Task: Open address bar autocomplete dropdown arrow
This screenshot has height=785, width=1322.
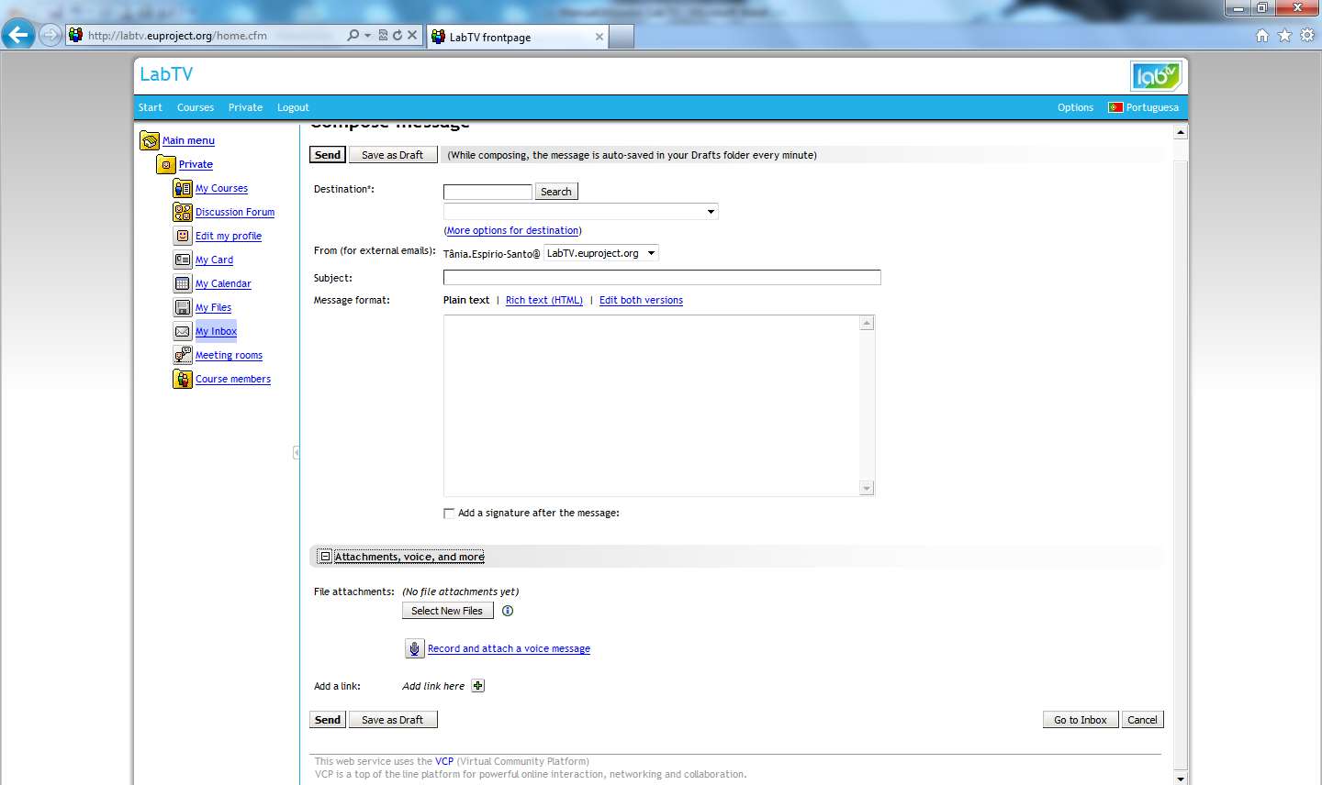Action: (x=368, y=36)
